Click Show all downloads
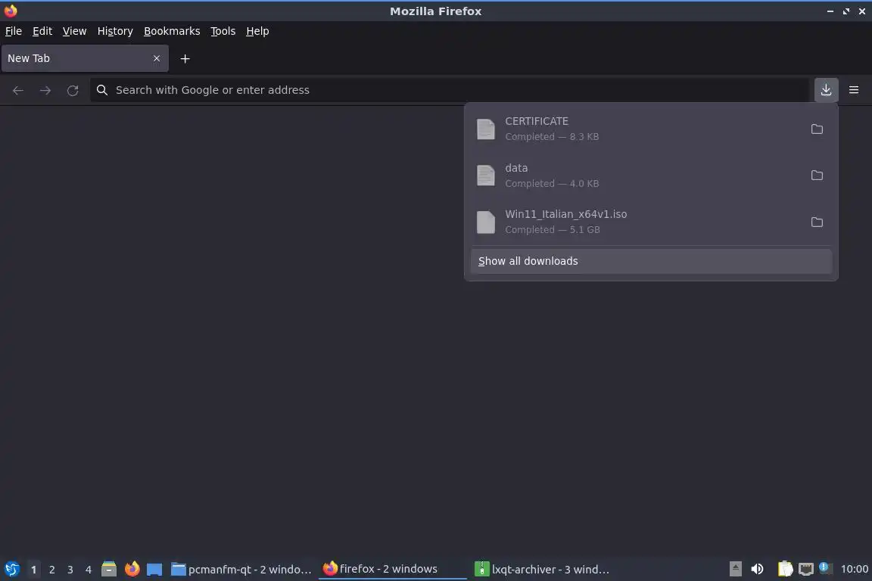This screenshot has width=872, height=581. (651, 261)
